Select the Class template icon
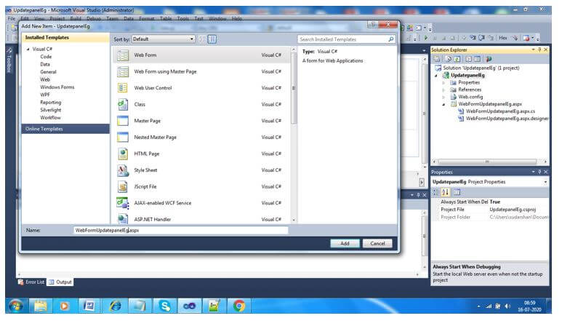Screen dimensions: 562x321 coord(123,104)
